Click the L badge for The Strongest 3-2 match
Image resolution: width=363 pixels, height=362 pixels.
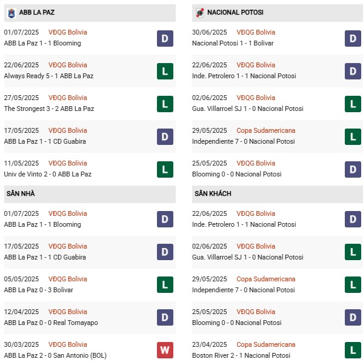tap(165, 104)
